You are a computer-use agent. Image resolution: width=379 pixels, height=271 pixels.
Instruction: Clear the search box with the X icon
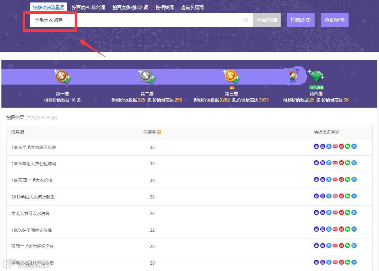[x=246, y=20]
